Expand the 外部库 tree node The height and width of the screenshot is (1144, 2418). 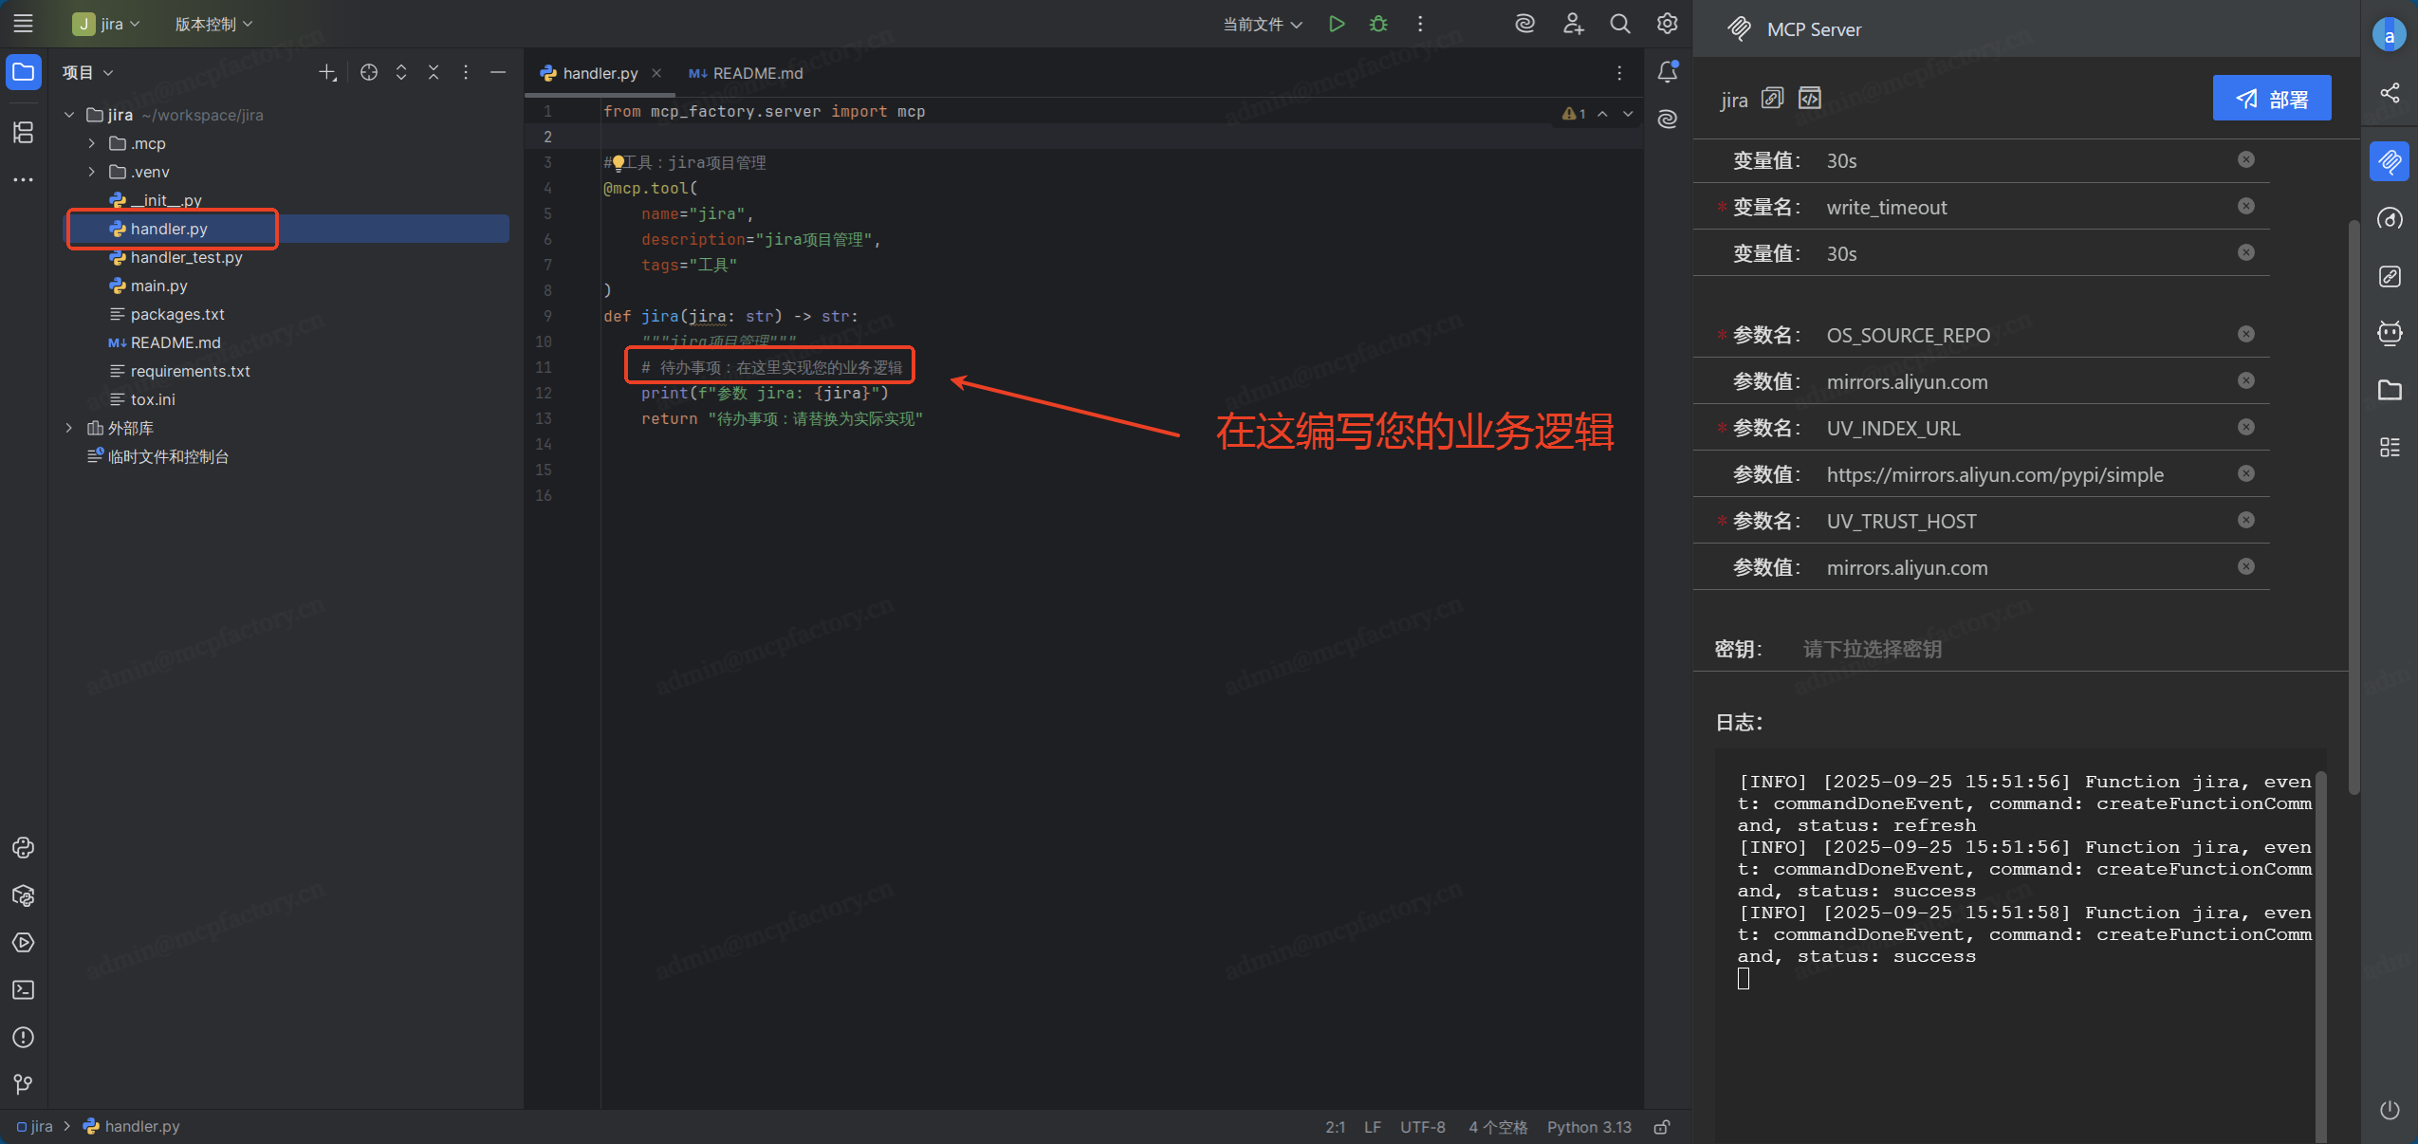pos(69,428)
